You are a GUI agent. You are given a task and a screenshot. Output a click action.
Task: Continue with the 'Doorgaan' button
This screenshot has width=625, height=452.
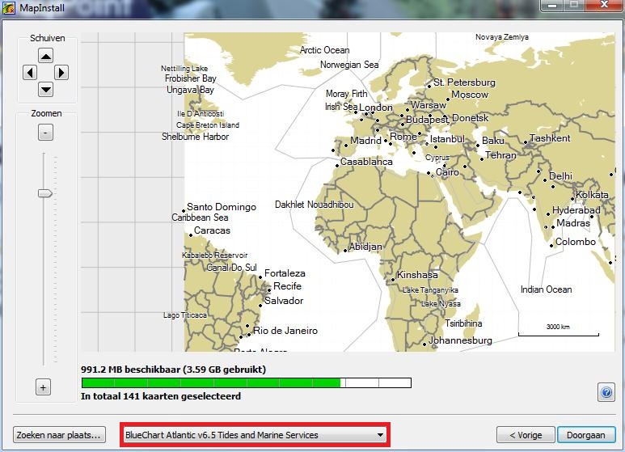(586, 435)
